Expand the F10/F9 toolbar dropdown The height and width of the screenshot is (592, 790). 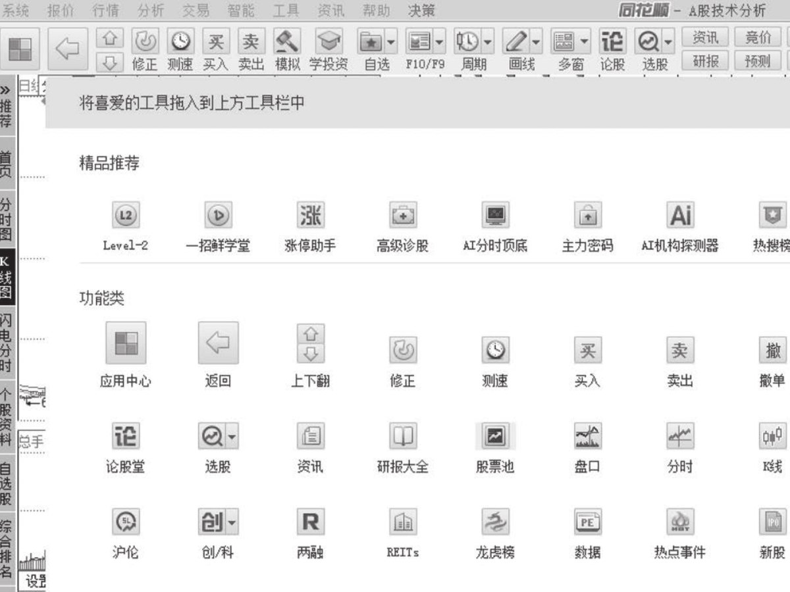tap(439, 42)
